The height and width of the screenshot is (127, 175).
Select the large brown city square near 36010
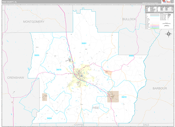click(x=113, y=96)
